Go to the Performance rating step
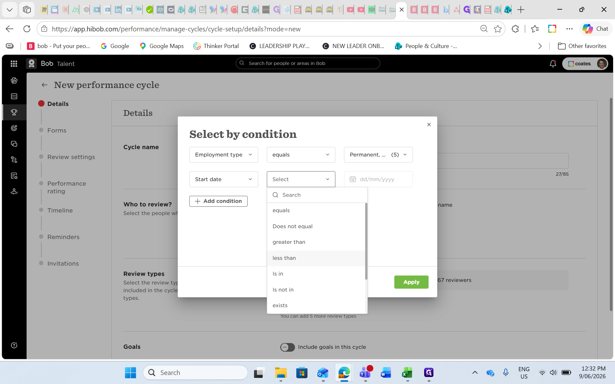Screen dimensions: 615x384 [x=67, y=188]
